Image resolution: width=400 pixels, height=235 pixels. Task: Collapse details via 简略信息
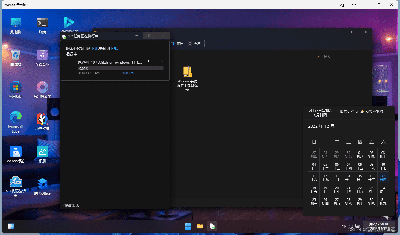tap(71, 205)
